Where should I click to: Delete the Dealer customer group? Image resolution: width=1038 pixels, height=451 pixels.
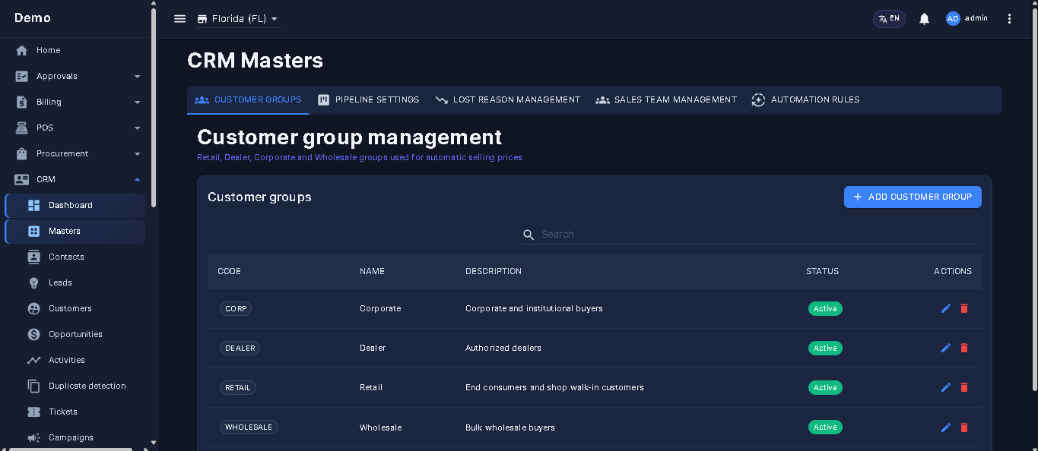964,348
